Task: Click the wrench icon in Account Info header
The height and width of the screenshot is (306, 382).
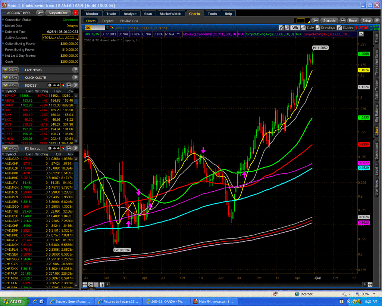Action: [40, 13]
